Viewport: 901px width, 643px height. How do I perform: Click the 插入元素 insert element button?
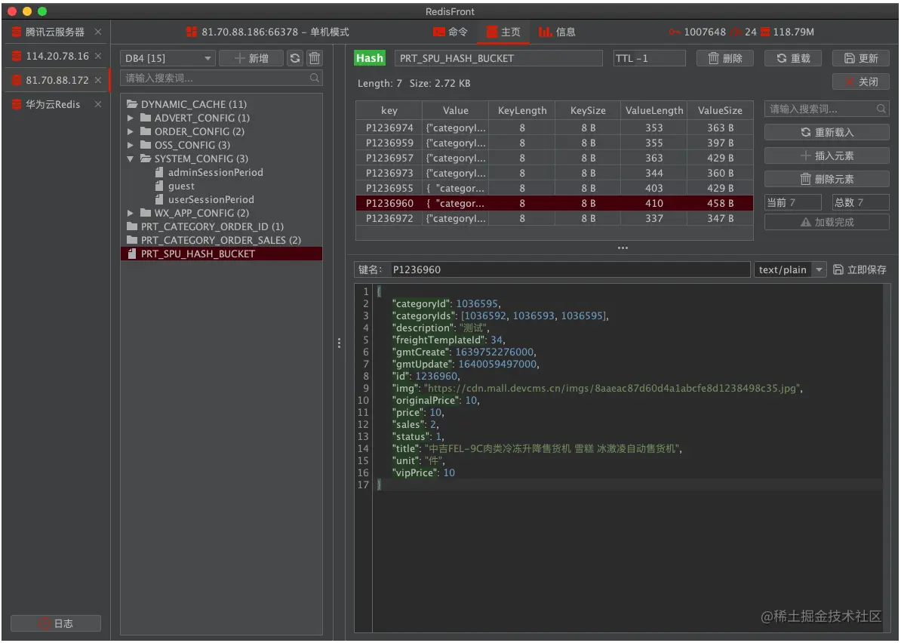coord(826,155)
